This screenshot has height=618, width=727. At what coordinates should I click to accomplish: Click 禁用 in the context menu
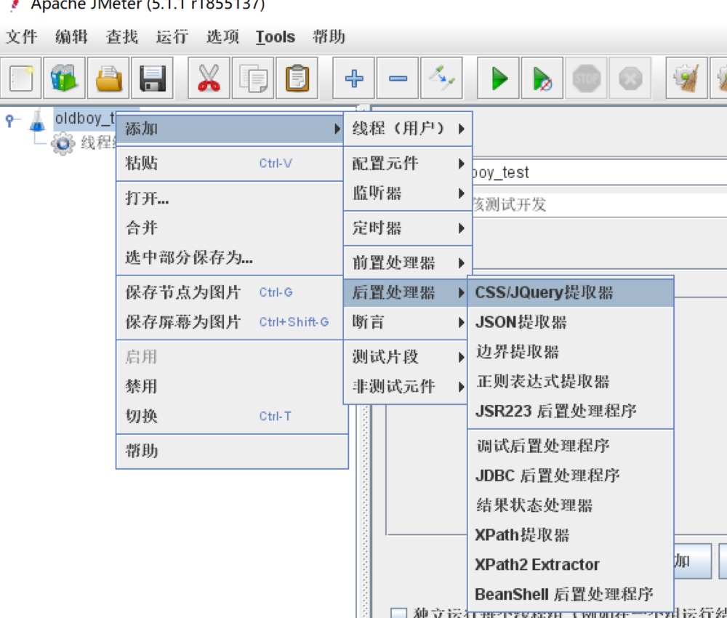(141, 387)
